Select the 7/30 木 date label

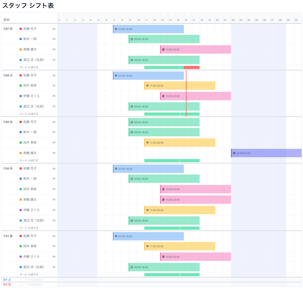pyautogui.click(x=8, y=169)
